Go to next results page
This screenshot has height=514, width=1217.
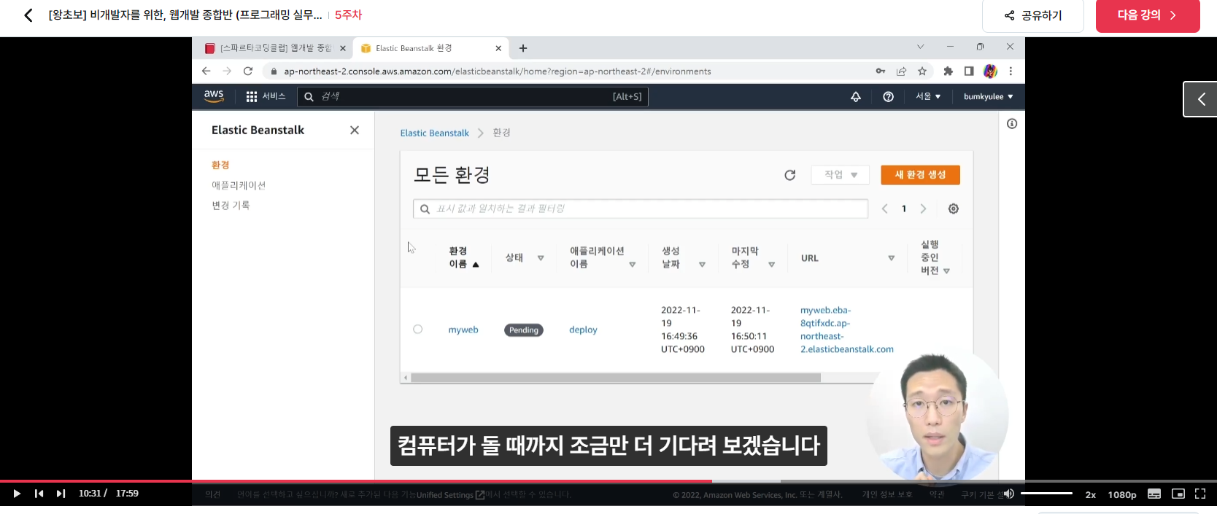pos(923,209)
